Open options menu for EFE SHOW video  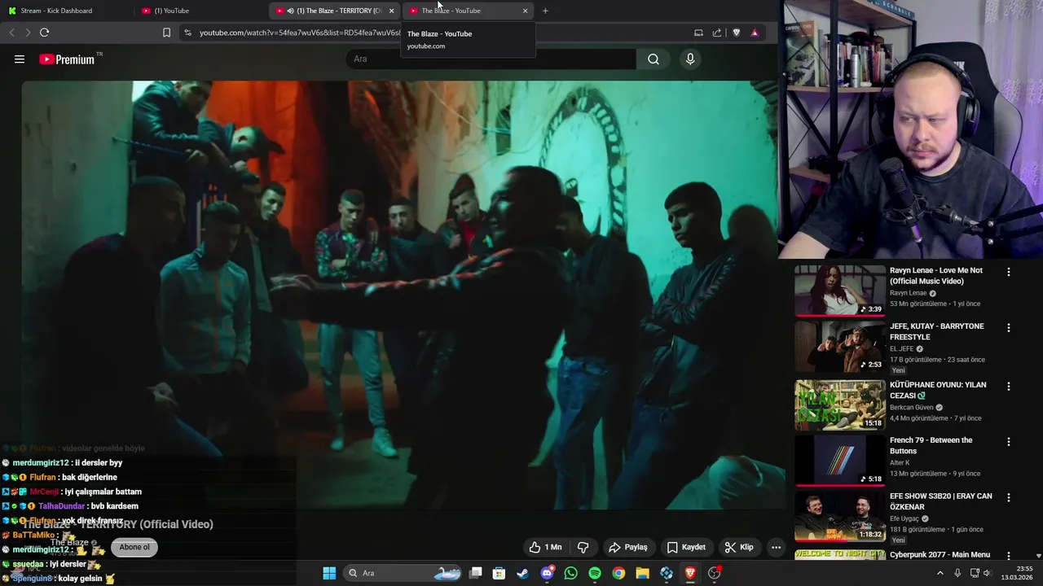[x=1009, y=497]
